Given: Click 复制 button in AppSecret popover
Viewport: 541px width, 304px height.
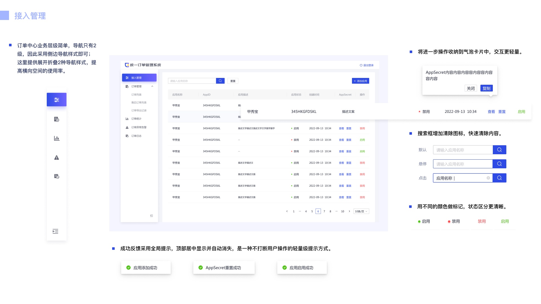Looking at the screenshot, I should pos(486,88).
